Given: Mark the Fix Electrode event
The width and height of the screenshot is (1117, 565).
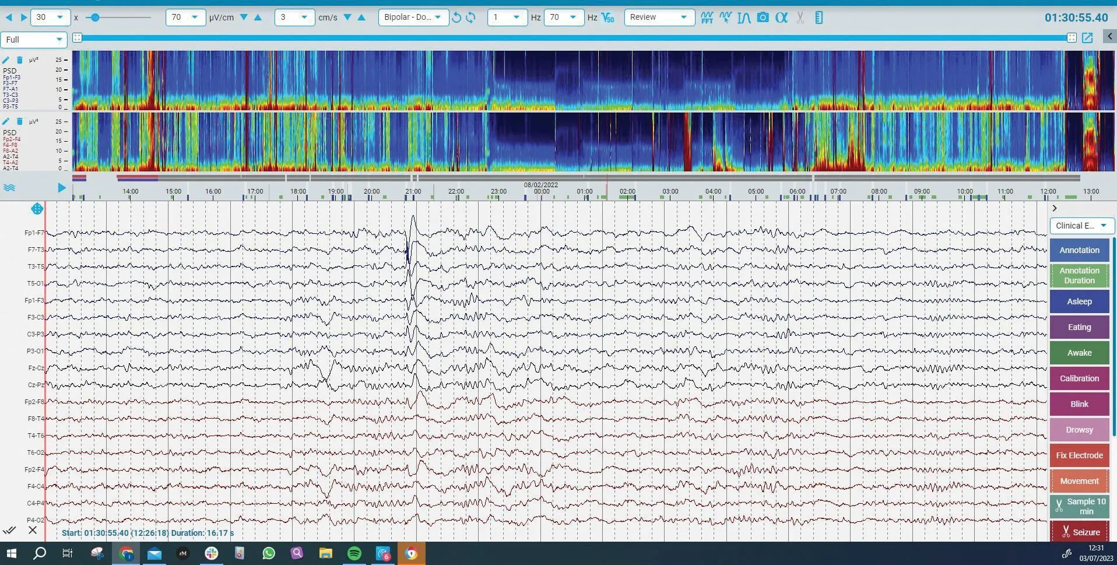Looking at the screenshot, I should (x=1079, y=455).
